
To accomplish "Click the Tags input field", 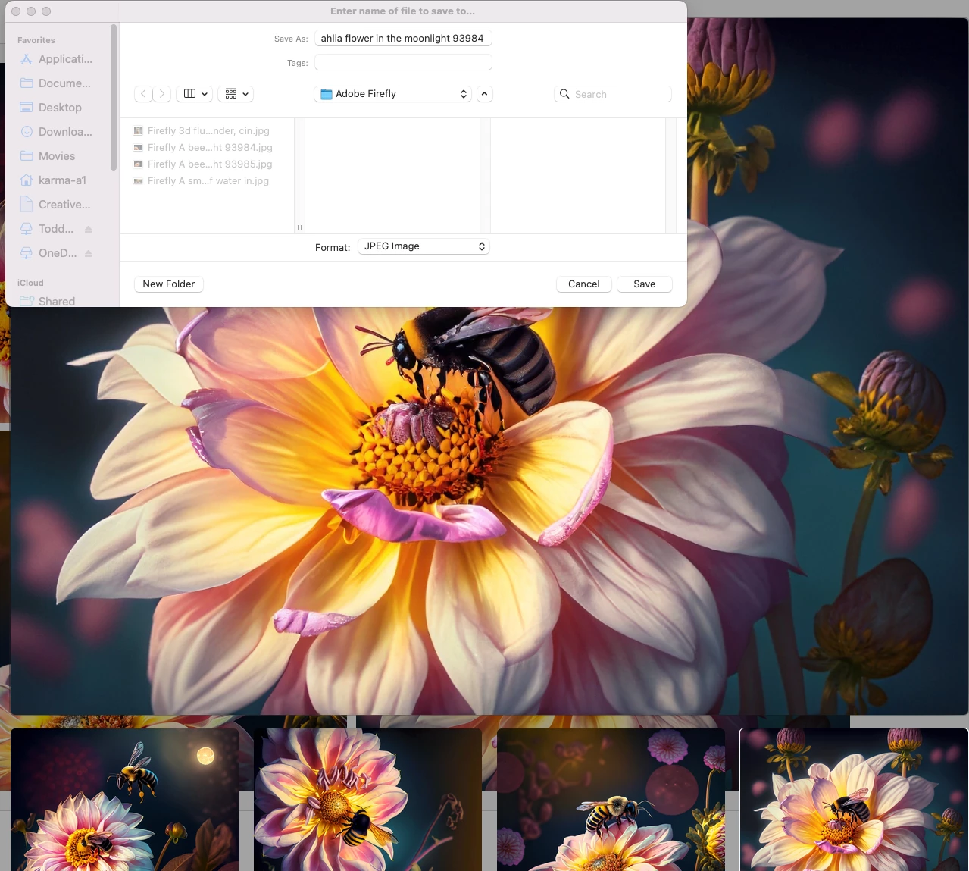I will coord(403,62).
